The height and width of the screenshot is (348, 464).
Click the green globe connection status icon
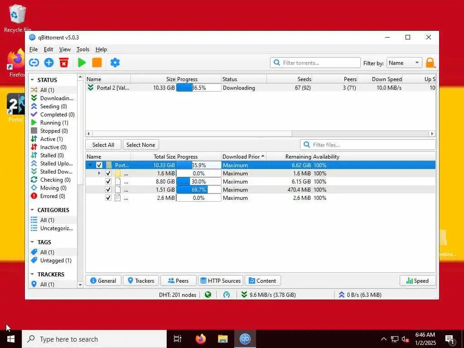click(208, 295)
